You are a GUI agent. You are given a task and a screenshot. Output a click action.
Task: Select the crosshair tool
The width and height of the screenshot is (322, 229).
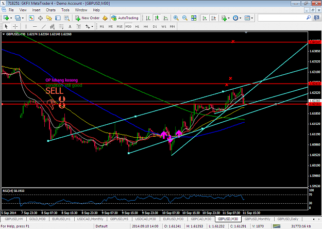(x=15, y=26)
